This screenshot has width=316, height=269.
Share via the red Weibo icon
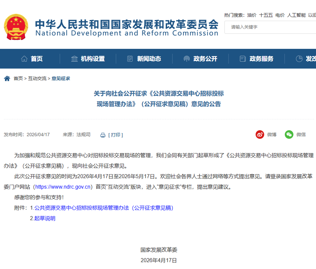coord(260,134)
